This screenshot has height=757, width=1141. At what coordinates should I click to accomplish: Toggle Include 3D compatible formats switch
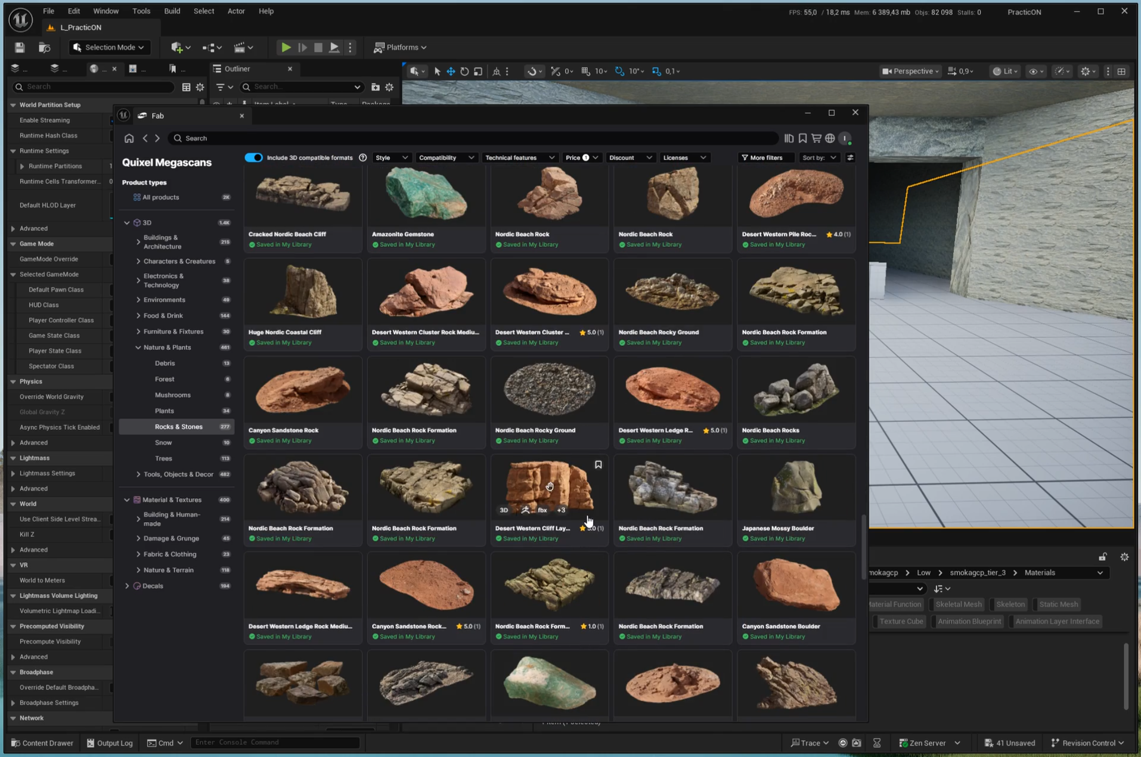coord(253,157)
